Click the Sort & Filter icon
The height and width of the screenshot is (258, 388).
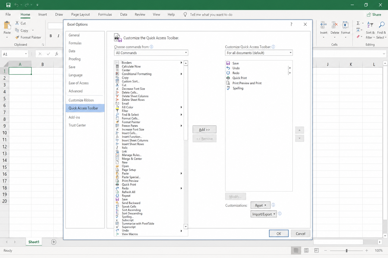click(x=370, y=25)
